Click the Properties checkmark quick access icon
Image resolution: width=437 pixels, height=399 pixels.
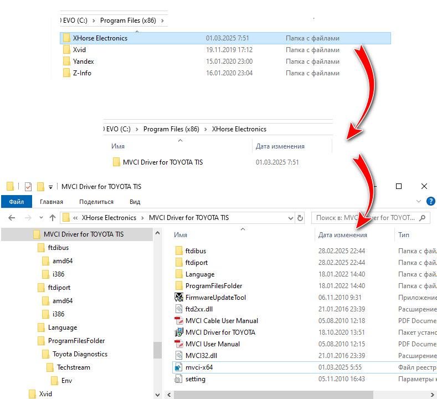pos(28,187)
